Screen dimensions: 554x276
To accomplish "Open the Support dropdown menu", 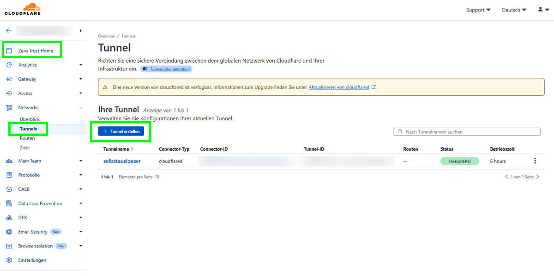I will [478, 10].
